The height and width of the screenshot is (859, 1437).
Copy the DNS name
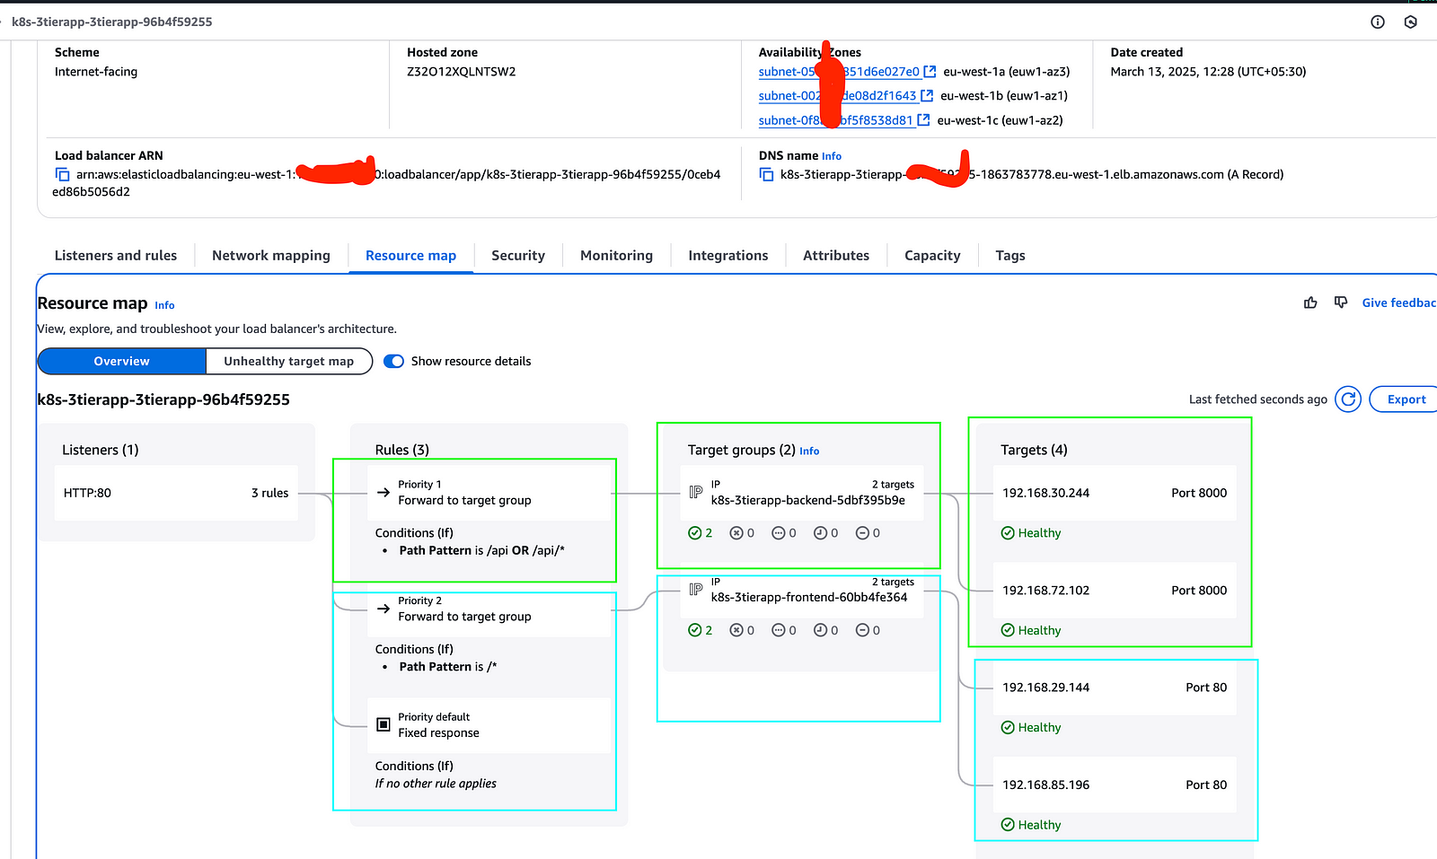[766, 175]
